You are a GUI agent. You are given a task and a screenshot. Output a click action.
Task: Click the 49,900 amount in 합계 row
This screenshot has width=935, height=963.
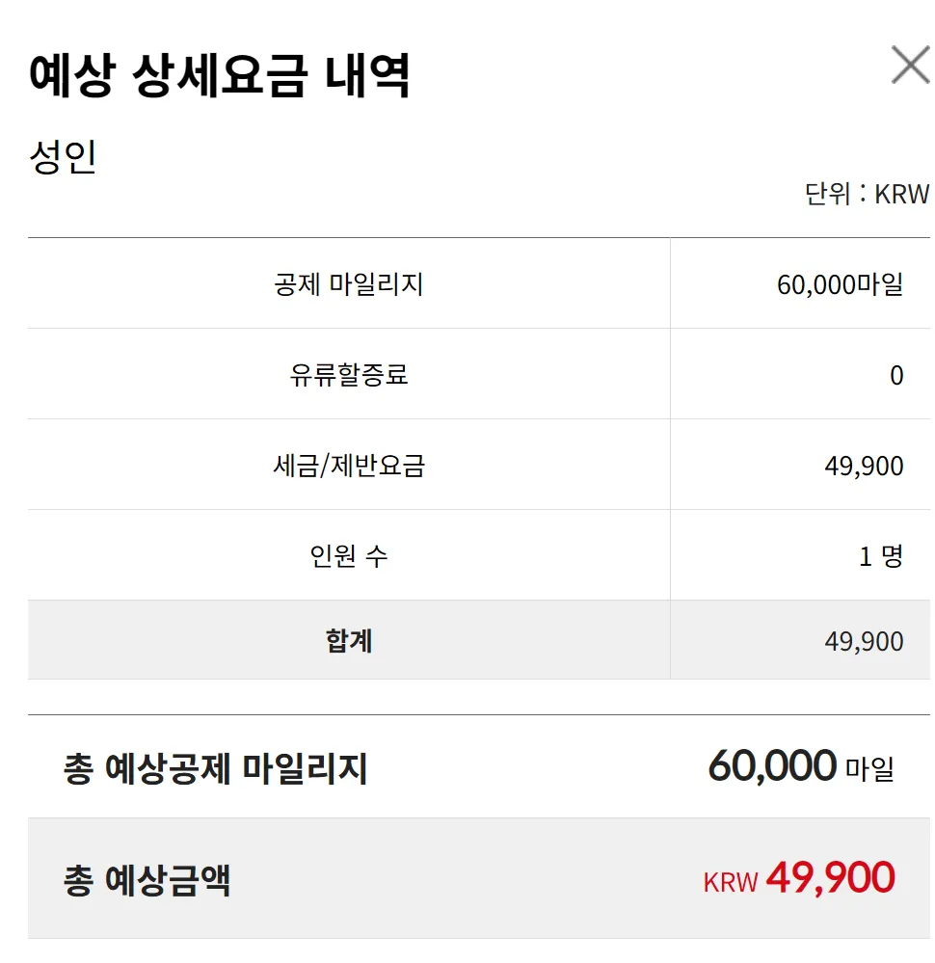click(864, 642)
